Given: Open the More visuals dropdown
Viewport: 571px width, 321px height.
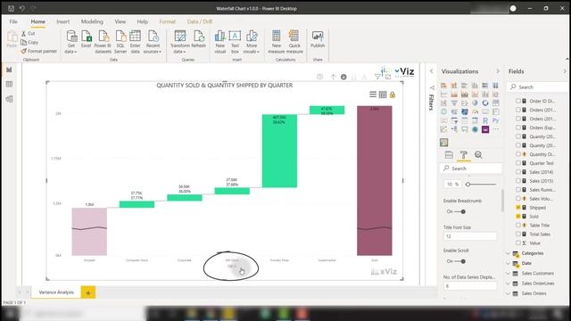Looking at the screenshot, I should (x=252, y=42).
